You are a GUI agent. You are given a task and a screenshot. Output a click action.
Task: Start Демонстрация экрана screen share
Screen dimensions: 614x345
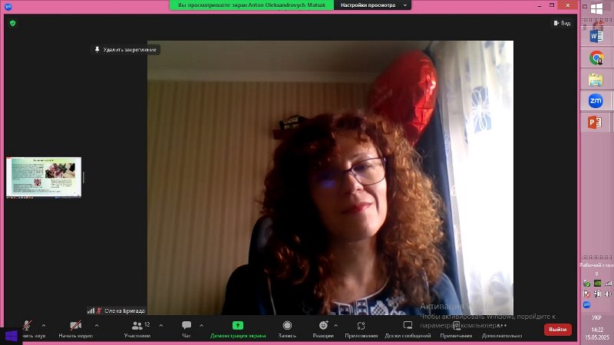point(238,329)
